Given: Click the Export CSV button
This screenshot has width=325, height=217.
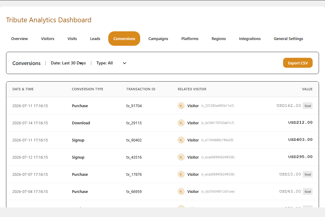Looking at the screenshot, I should pyautogui.click(x=298, y=63).
